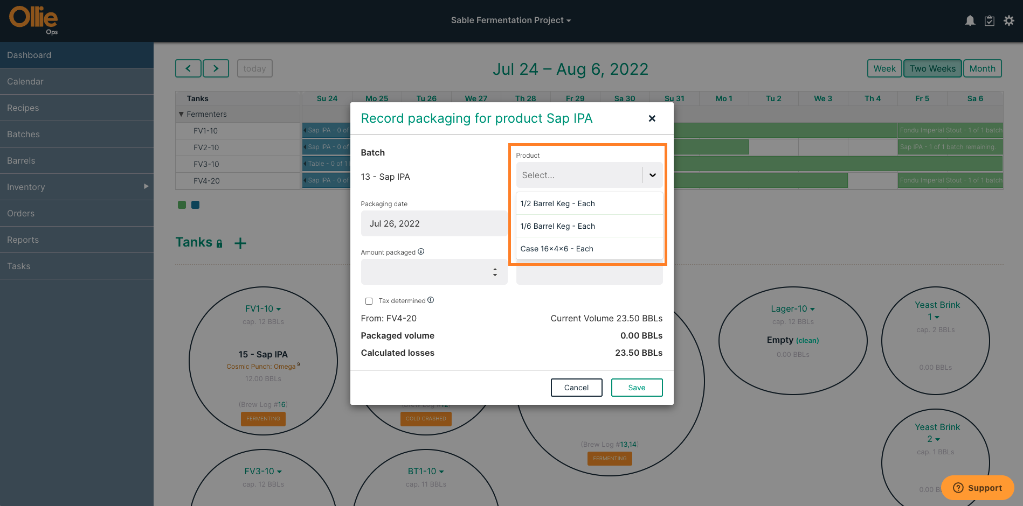Viewport: 1023px width, 506px height.
Task: Save the packaging record
Action: [637, 388]
